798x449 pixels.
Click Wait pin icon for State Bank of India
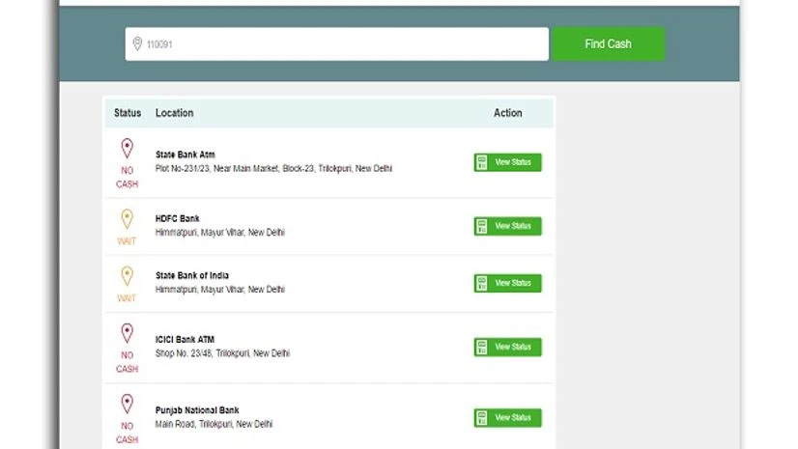[127, 276]
